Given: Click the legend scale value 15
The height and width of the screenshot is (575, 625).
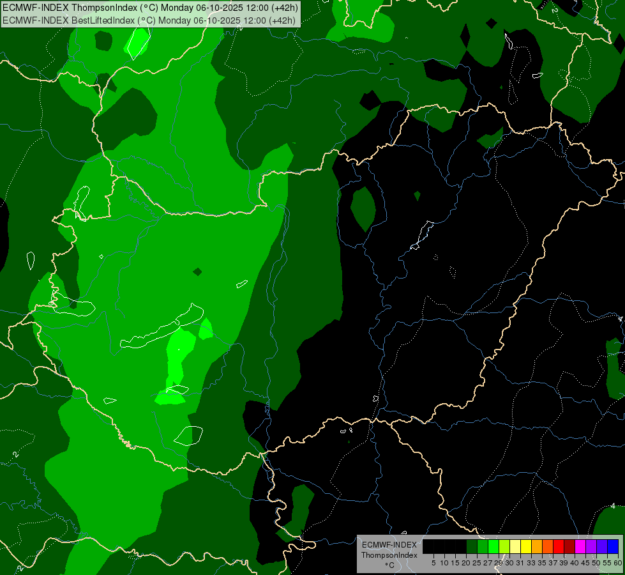Looking at the screenshot, I should (456, 563).
